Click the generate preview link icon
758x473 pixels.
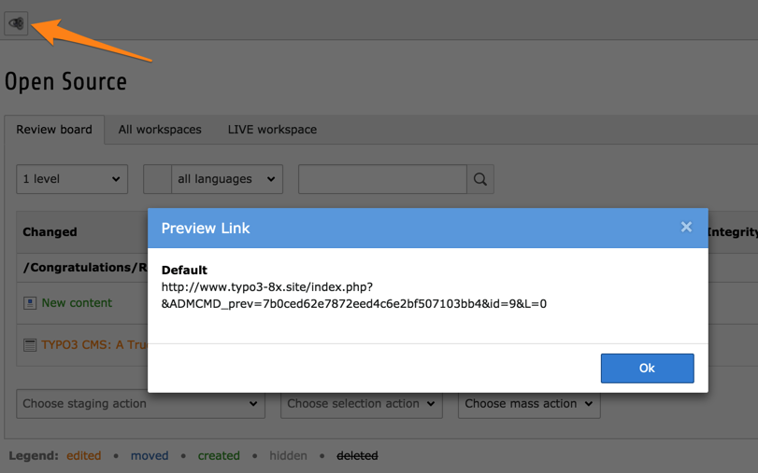pos(16,23)
